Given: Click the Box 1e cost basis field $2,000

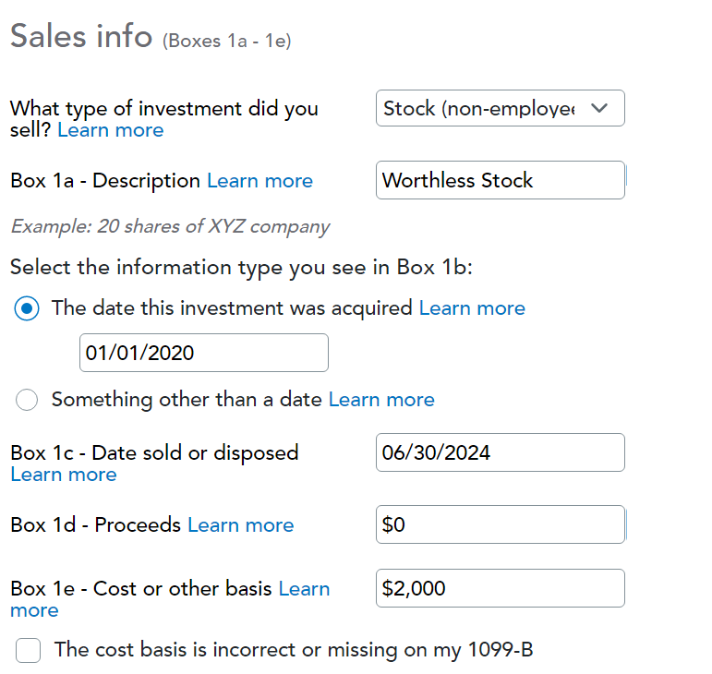Looking at the screenshot, I should click(x=500, y=588).
